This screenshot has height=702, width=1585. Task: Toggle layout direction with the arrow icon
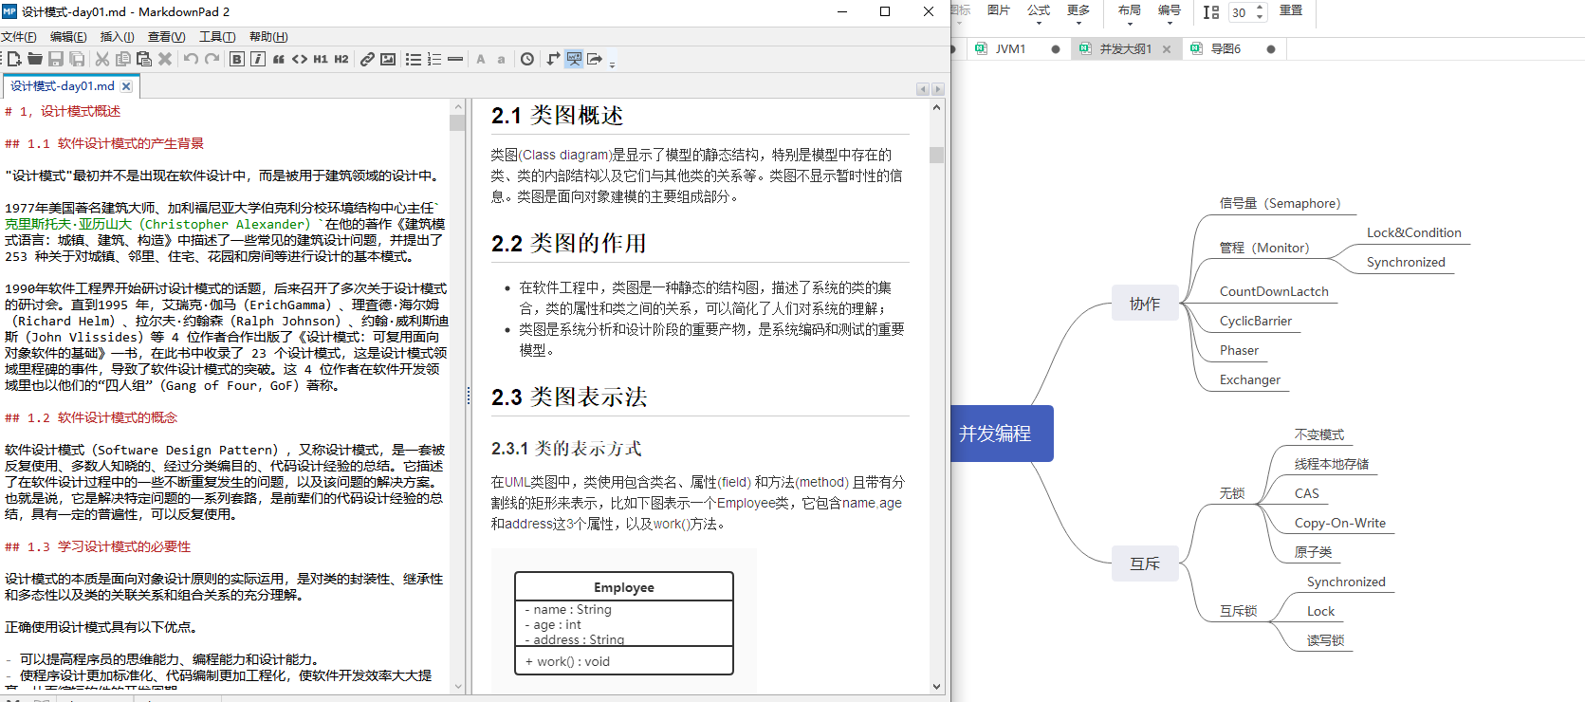[x=553, y=59]
